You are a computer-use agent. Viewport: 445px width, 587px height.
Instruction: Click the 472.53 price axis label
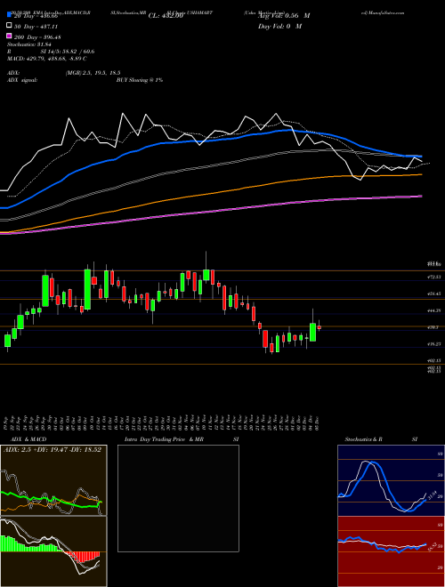(434, 277)
